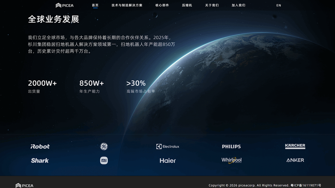
Task: Click the Xiaomi MI logo
Action: (x=104, y=161)
